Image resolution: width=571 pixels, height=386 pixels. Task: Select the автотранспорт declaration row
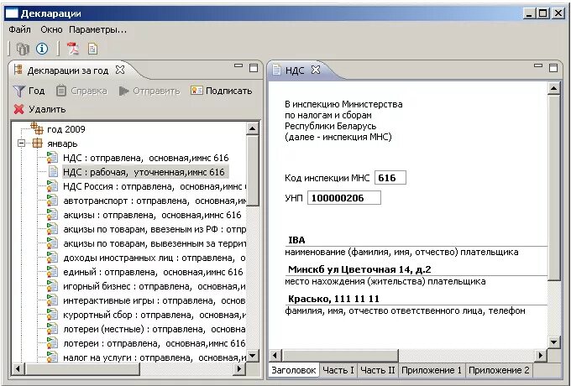[155, 201]
